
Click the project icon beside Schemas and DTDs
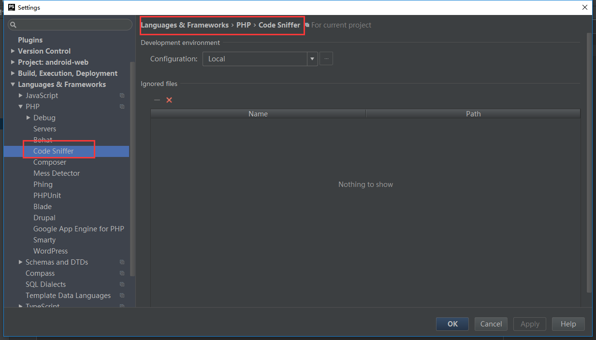point(122,262)
